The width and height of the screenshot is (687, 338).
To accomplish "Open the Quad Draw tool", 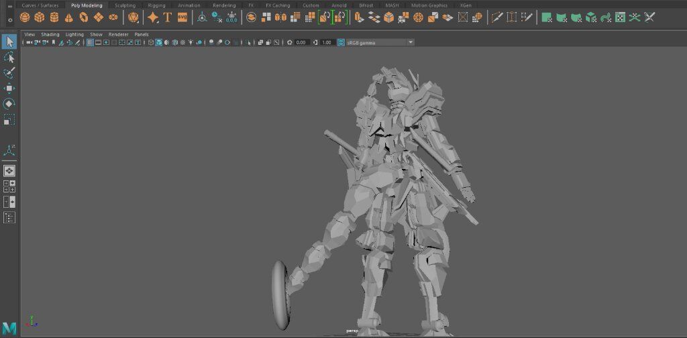I will click(526, 17).
